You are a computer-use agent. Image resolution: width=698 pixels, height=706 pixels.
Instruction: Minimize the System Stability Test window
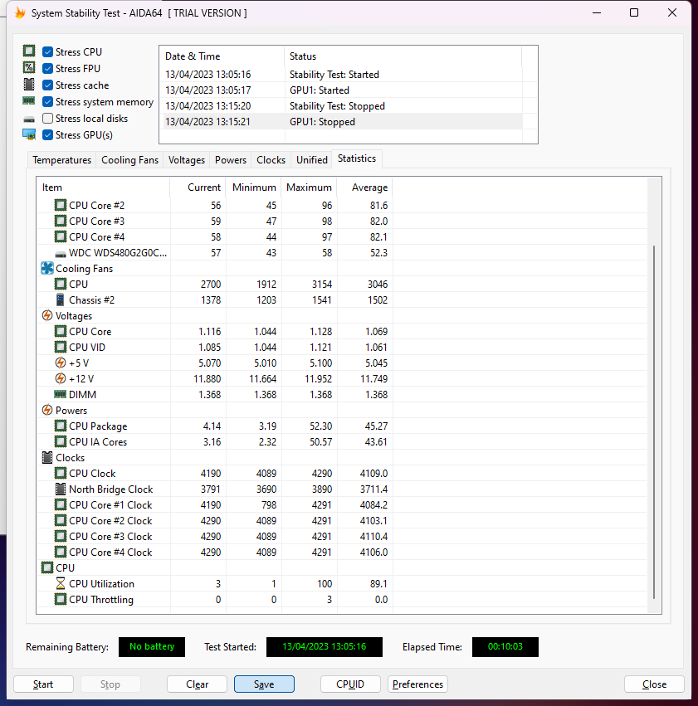(x=597, y=12)
